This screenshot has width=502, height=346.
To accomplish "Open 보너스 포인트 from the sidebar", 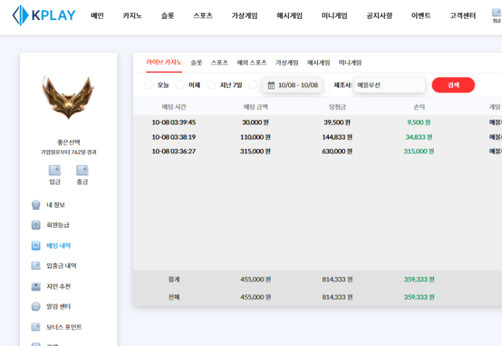I will point(63,327).
